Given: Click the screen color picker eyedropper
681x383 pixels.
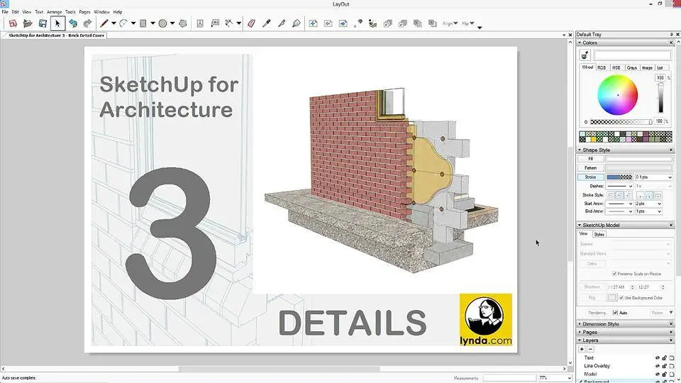Looking at the screenshot, I should 585,55.
